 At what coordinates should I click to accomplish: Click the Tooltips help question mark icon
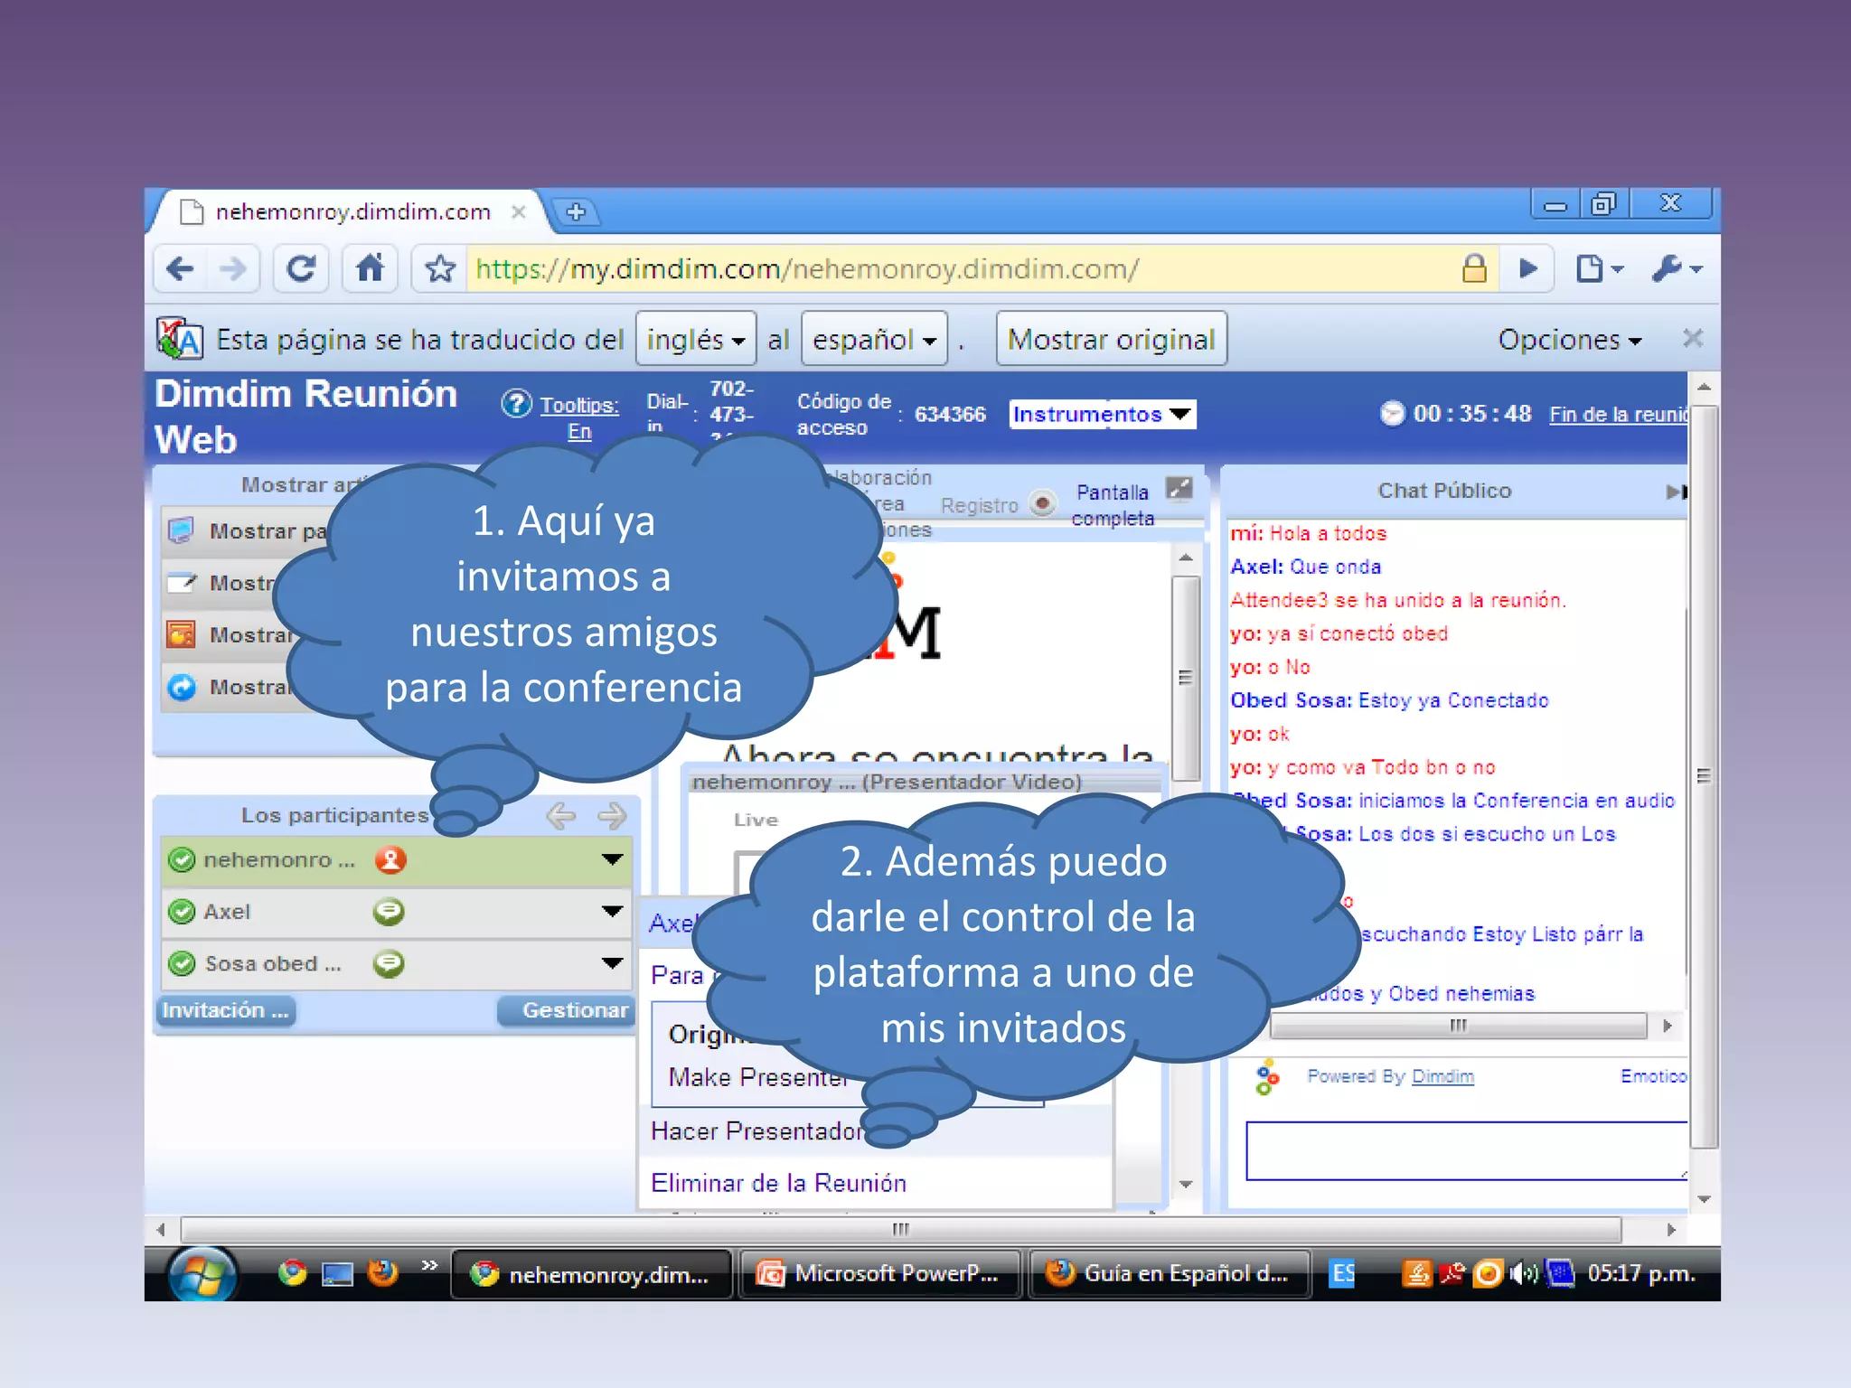[x=517, y=403]
